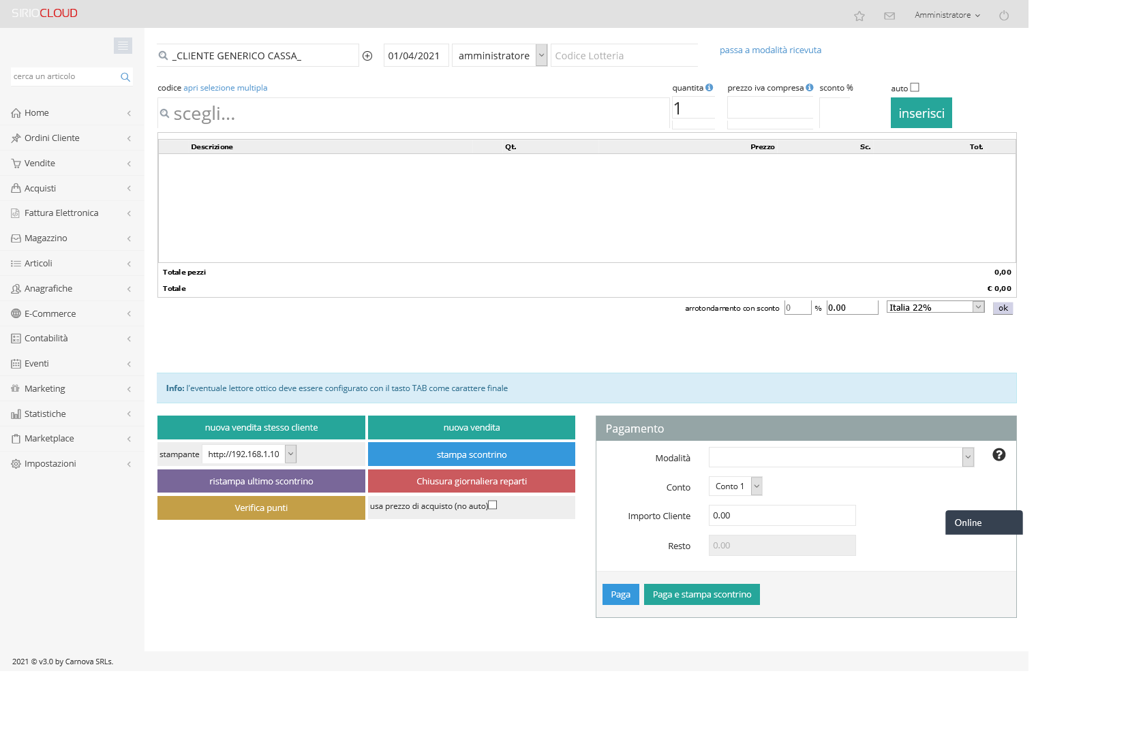Image resolution: width=1143 pixels, height=746 pixels.
Task: Open the stampante printer address dropdown
Action: tap(249, 454)
